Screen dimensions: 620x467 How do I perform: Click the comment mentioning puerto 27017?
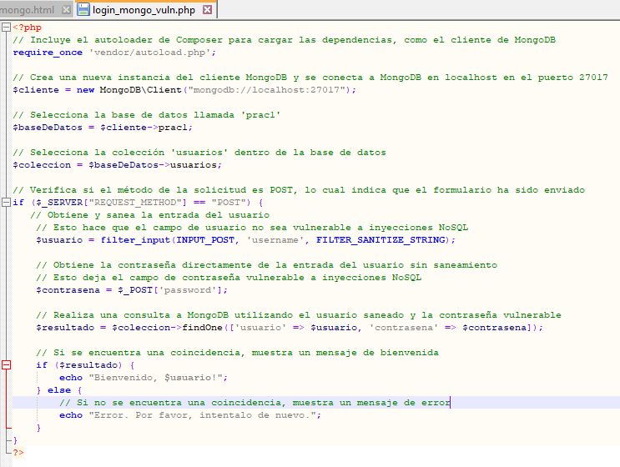(x=310, y=78)
